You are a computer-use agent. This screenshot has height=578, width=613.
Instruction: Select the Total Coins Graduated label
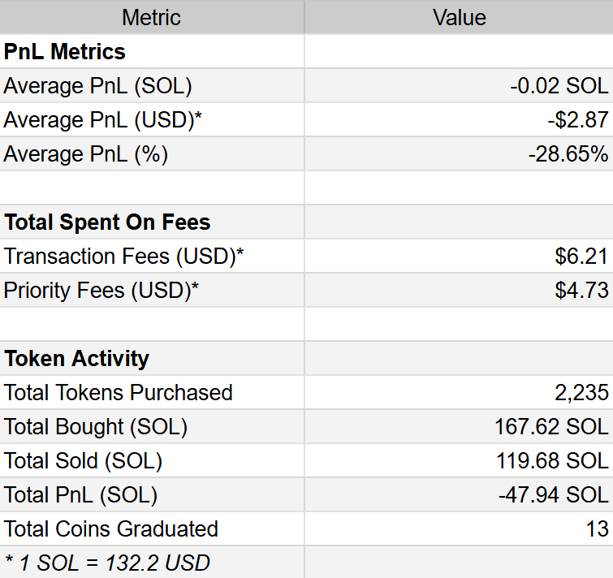(111, 528)
